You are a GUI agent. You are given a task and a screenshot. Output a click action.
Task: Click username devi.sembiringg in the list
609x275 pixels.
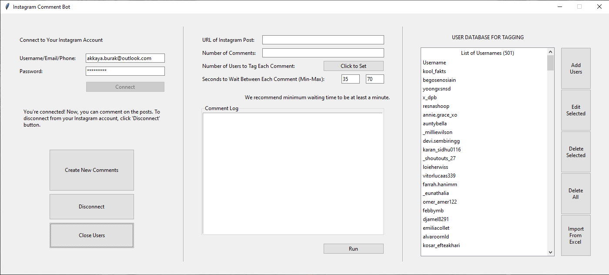click(441, 141)
